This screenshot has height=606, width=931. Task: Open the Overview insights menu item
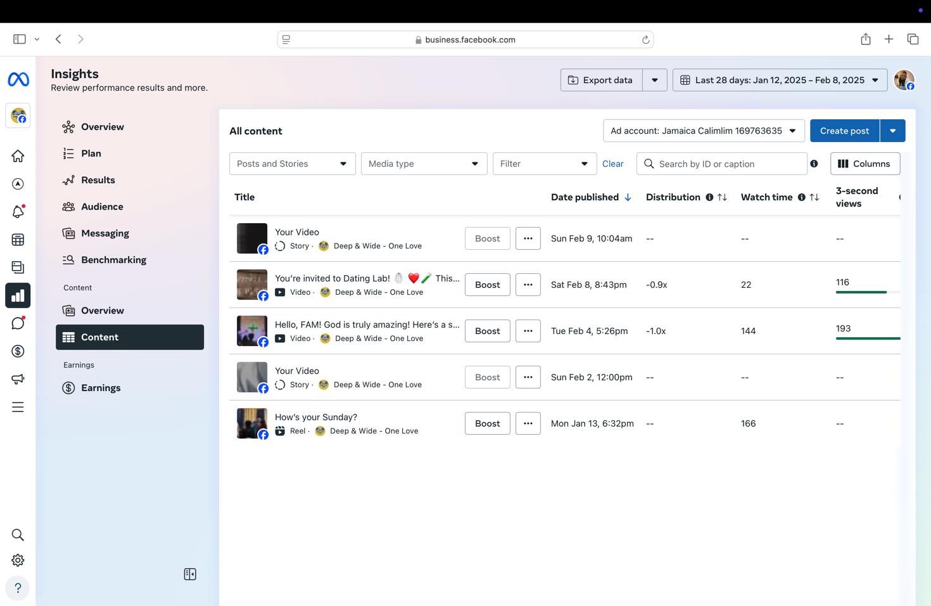(x=130, y=127)
